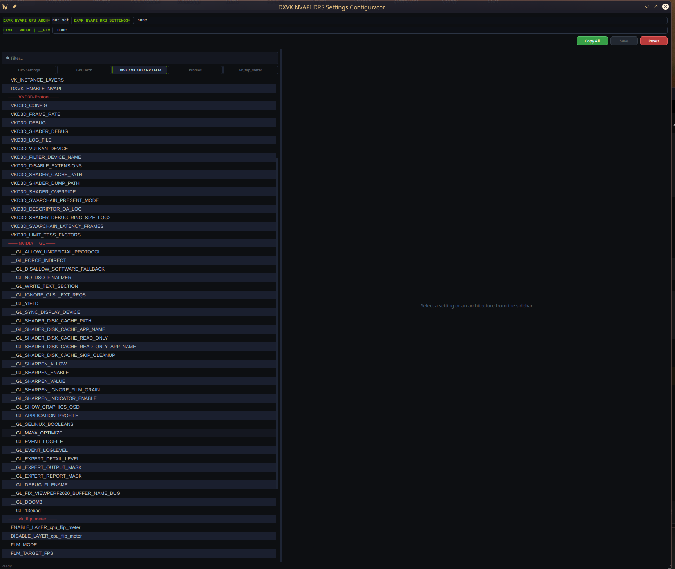Select VK_INSTANCE_LAYERS in the list

[139, 80]
